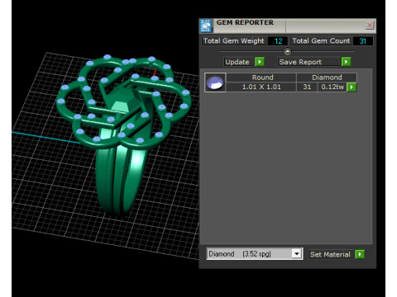Click the Set Material label
397x297 pixels.
click(330, 254)
